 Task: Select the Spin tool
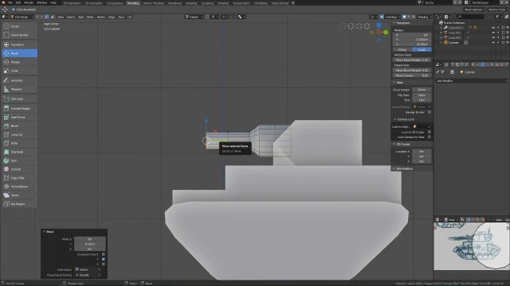point(19,160)
